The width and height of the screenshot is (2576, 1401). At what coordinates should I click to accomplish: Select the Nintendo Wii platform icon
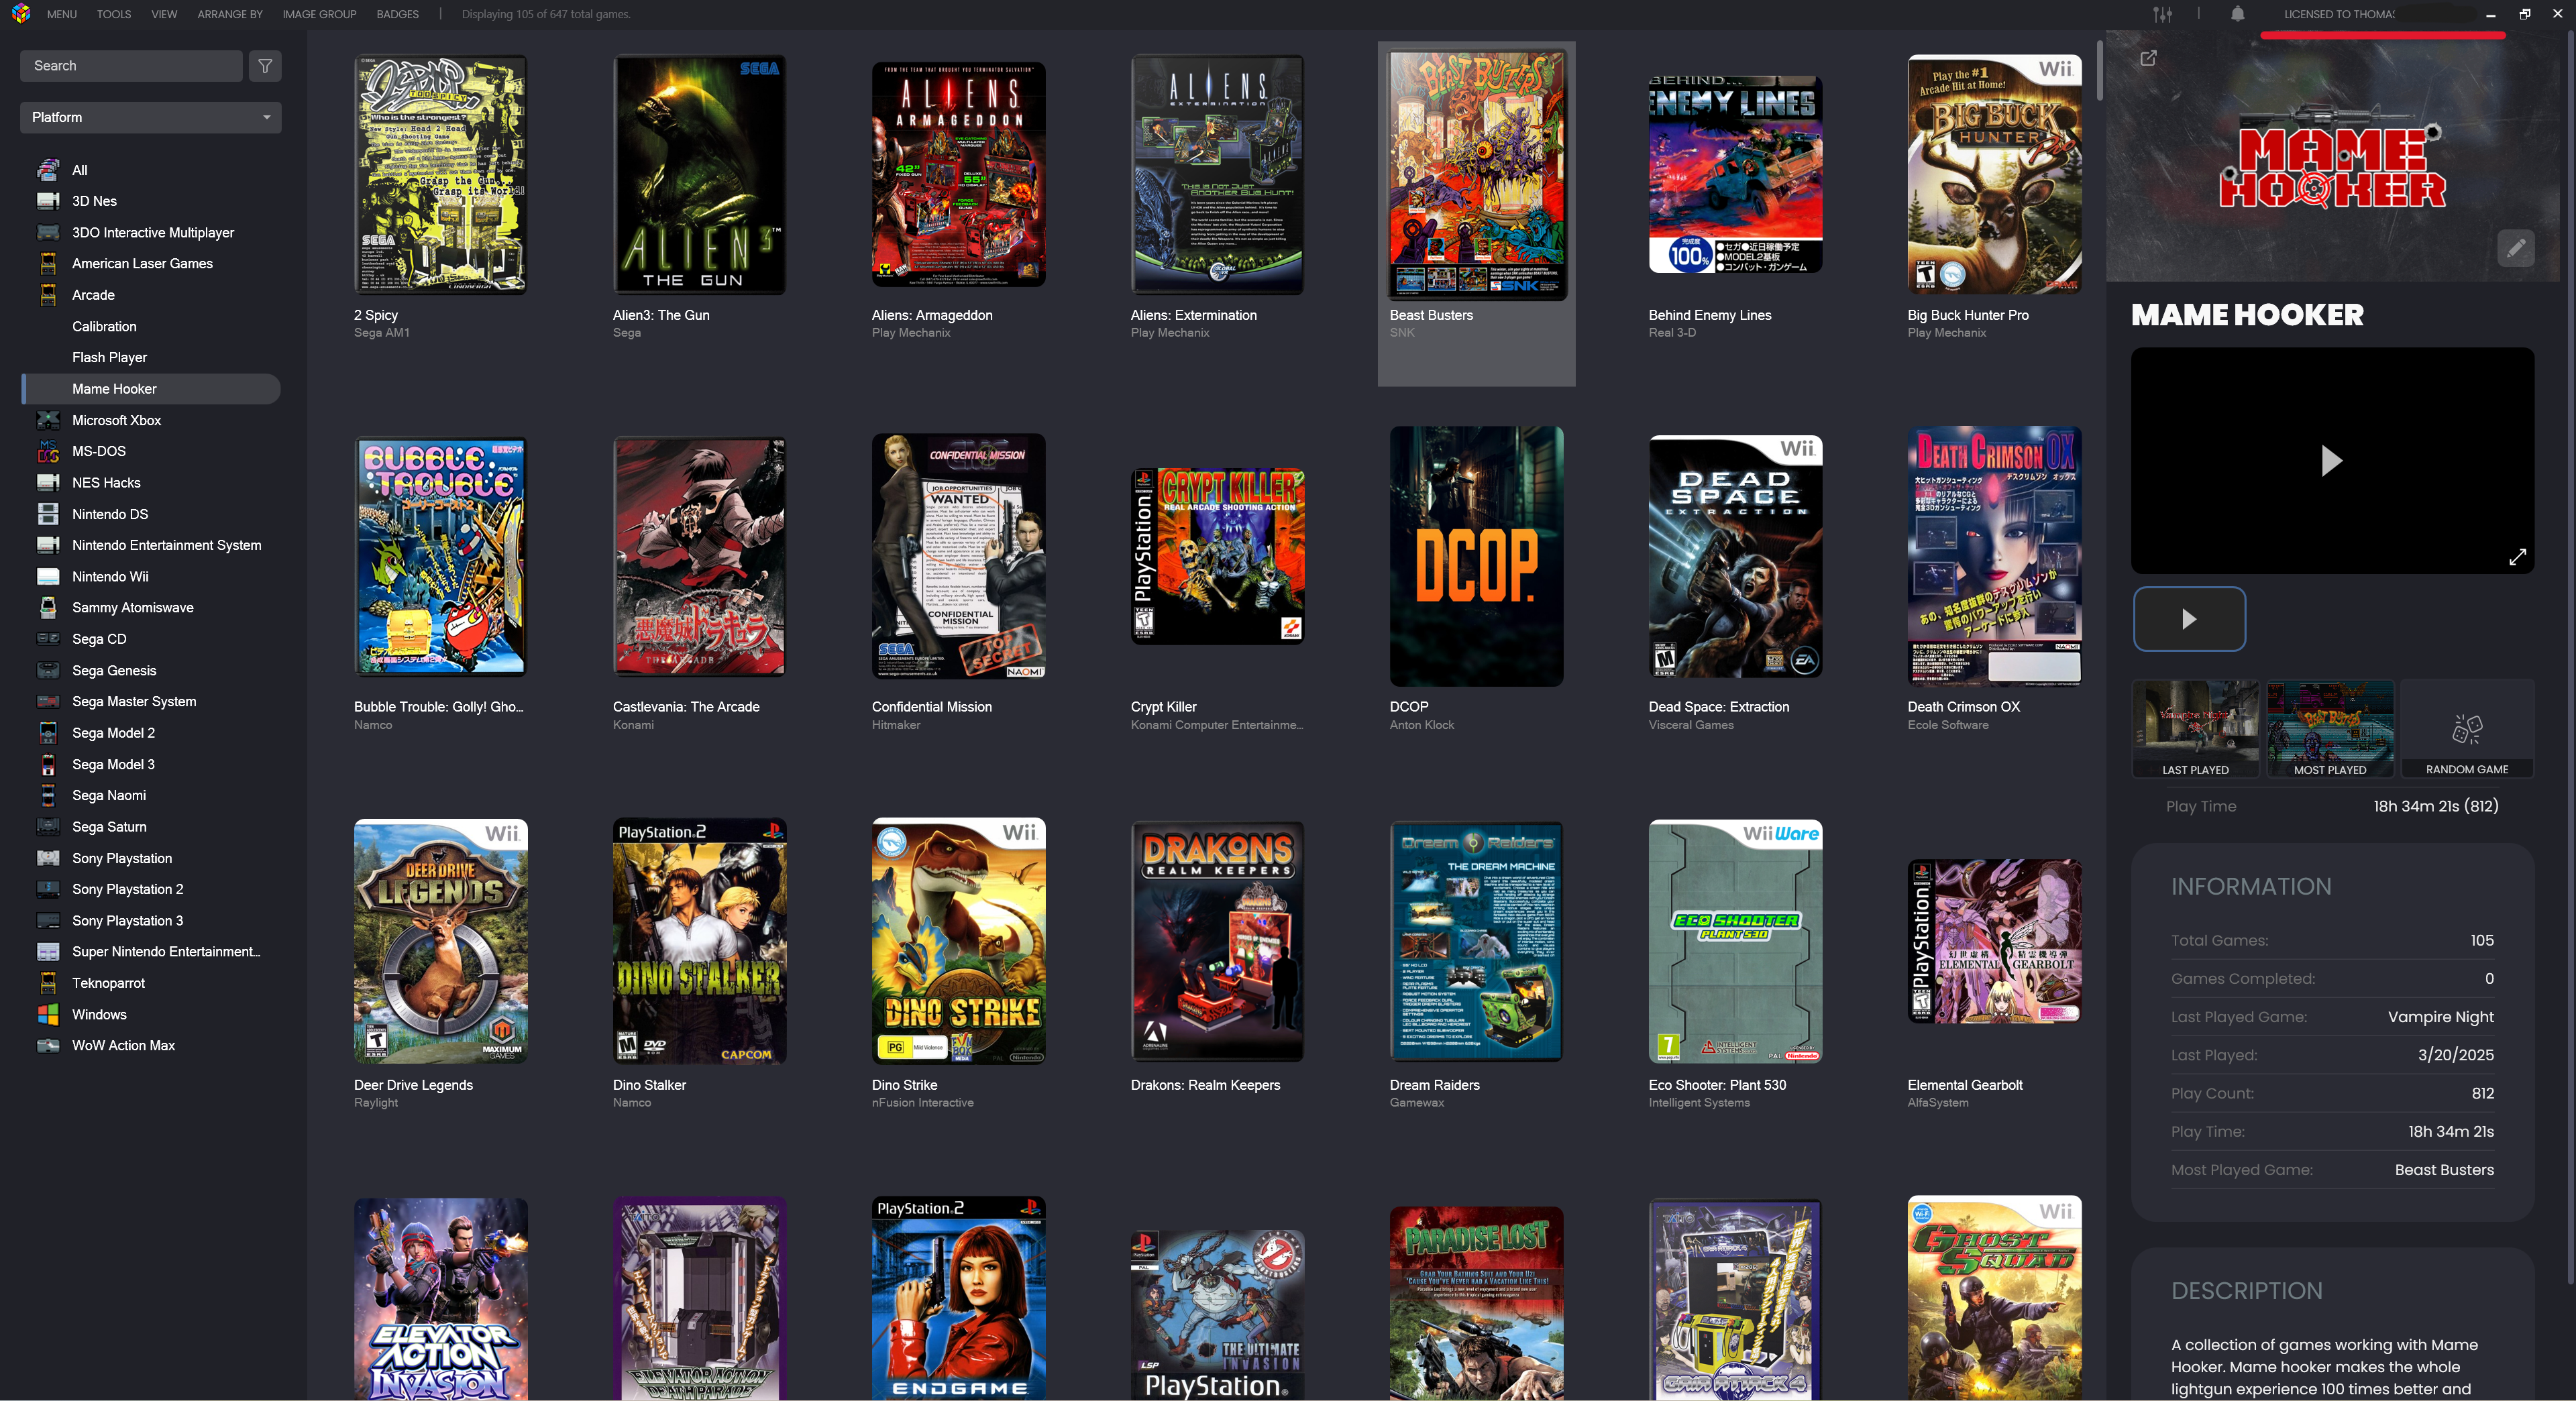48,577
